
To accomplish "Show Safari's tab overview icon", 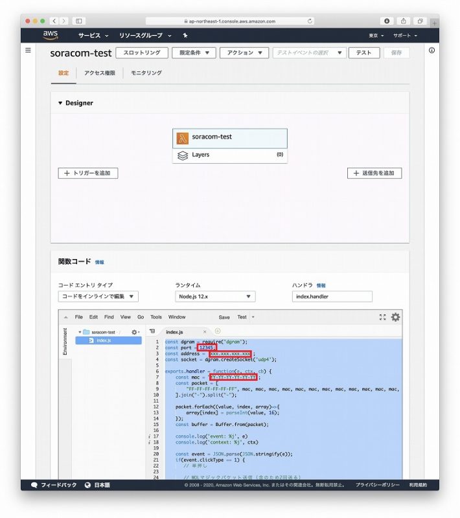I will click(x=420, y=21).
